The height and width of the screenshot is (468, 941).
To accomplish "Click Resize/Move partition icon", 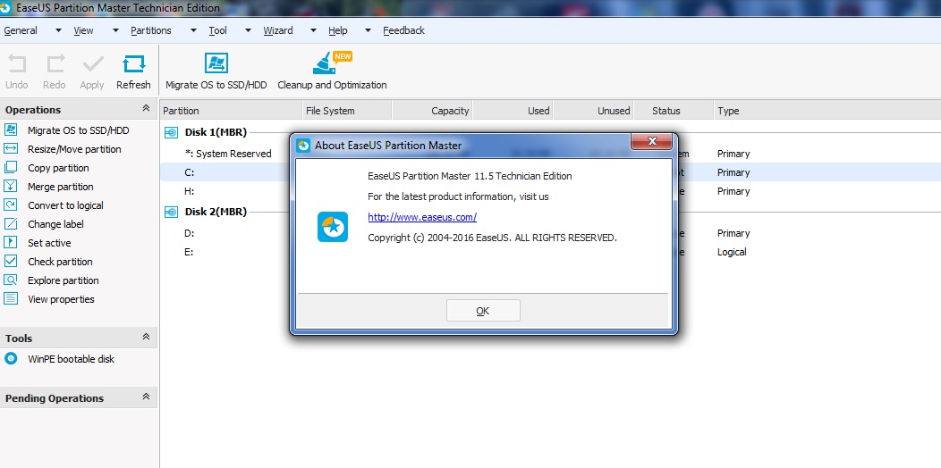I will tap(11, 148).
